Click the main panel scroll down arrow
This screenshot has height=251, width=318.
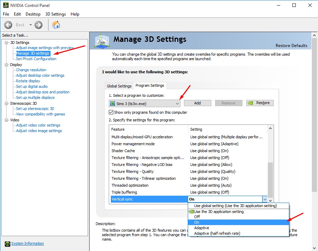point(314,248)
